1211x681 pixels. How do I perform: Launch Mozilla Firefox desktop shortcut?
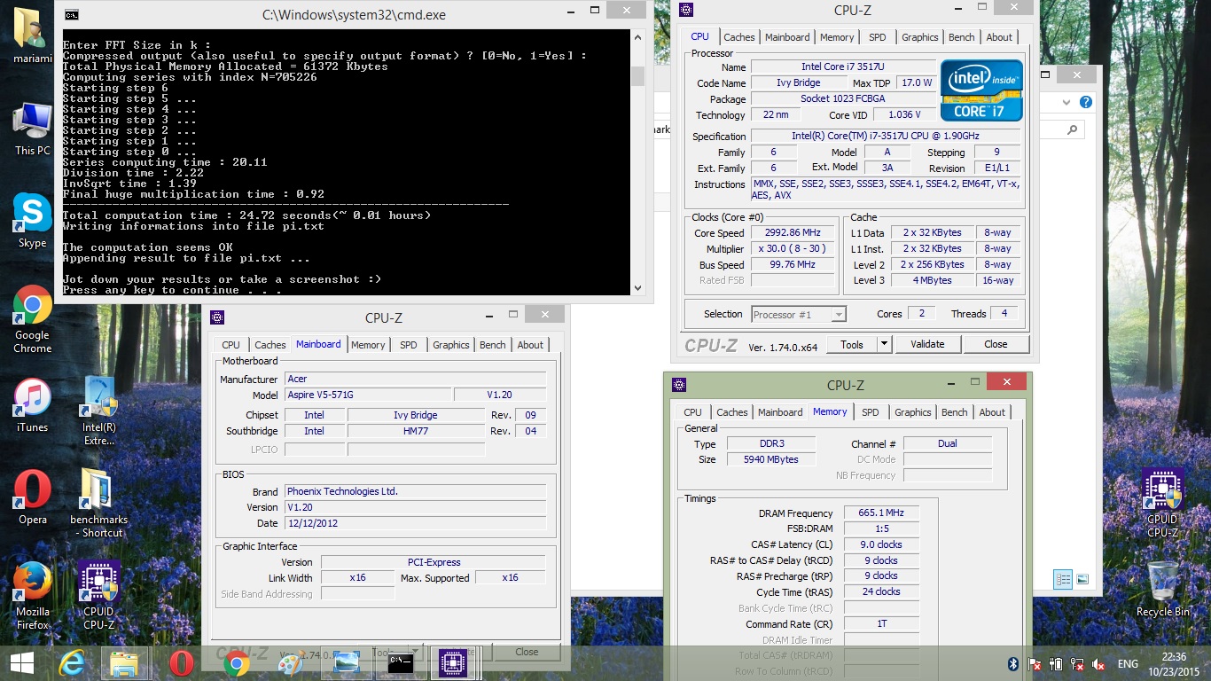[32, 596]
